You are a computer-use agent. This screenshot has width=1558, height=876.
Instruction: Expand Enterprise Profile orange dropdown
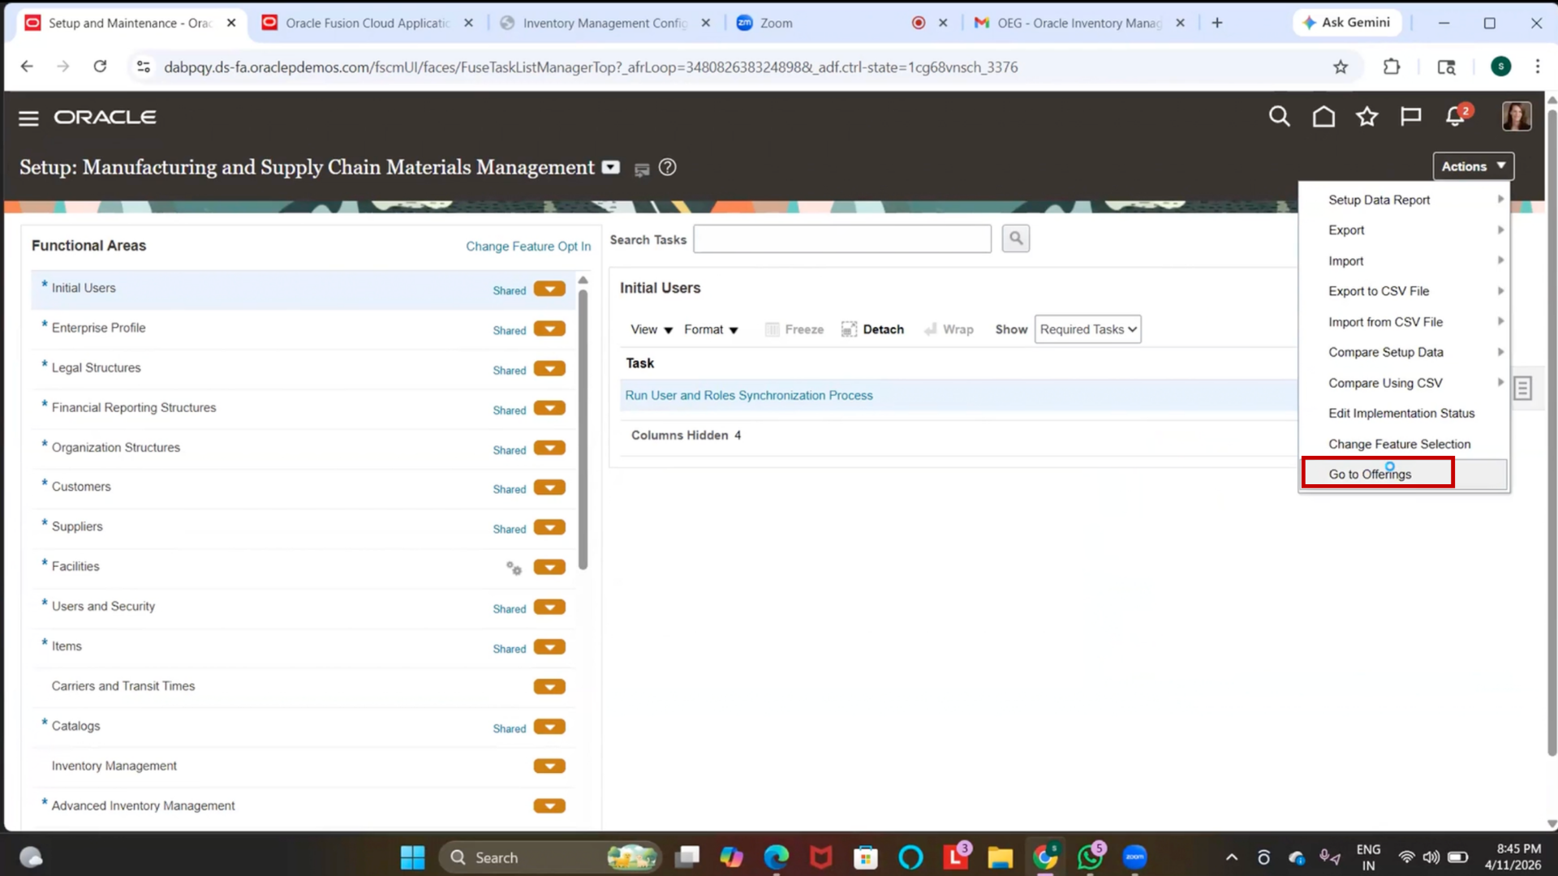(549, 329)
